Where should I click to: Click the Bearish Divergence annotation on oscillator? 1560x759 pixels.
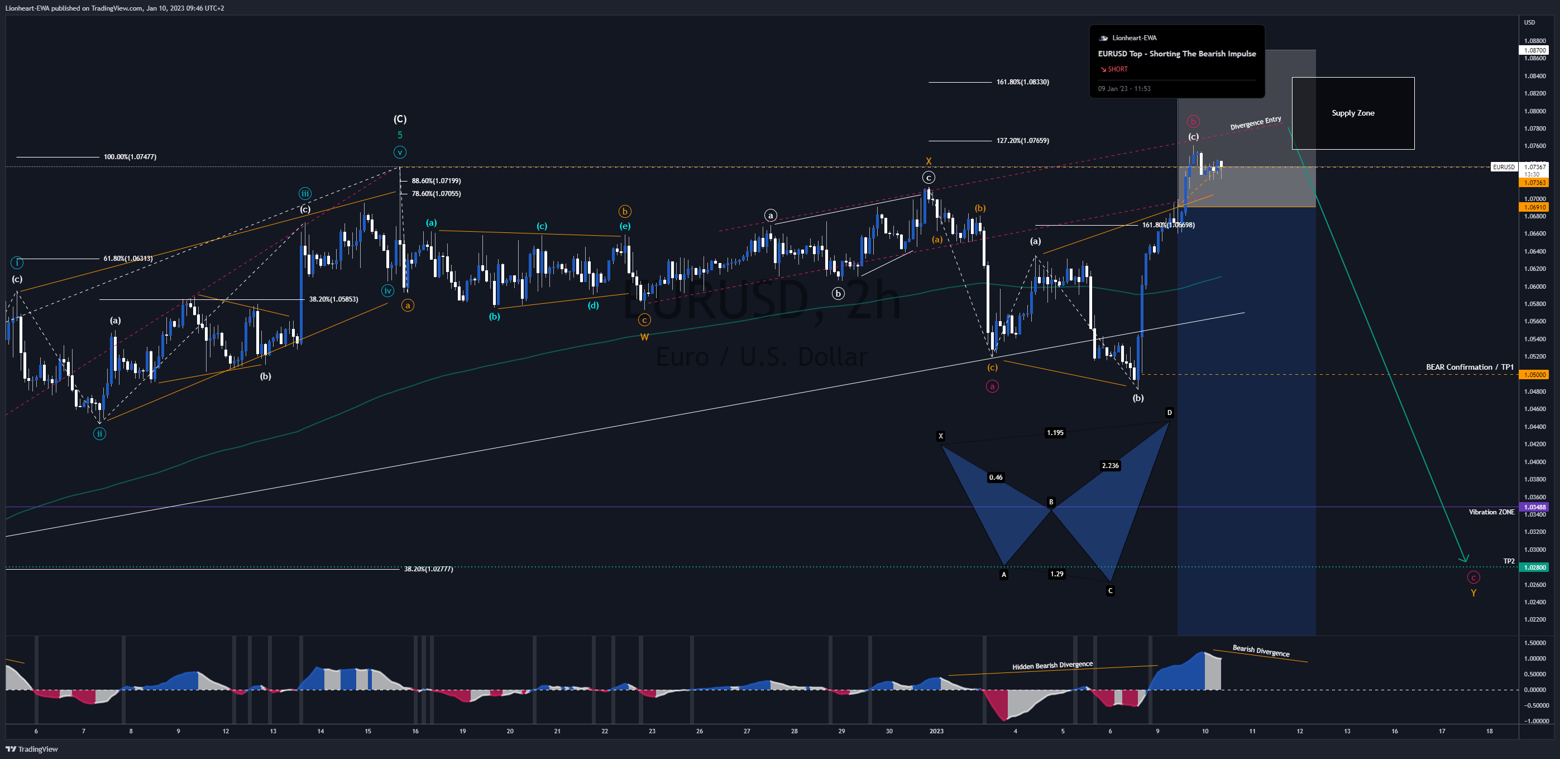[x=1261, y=651]
